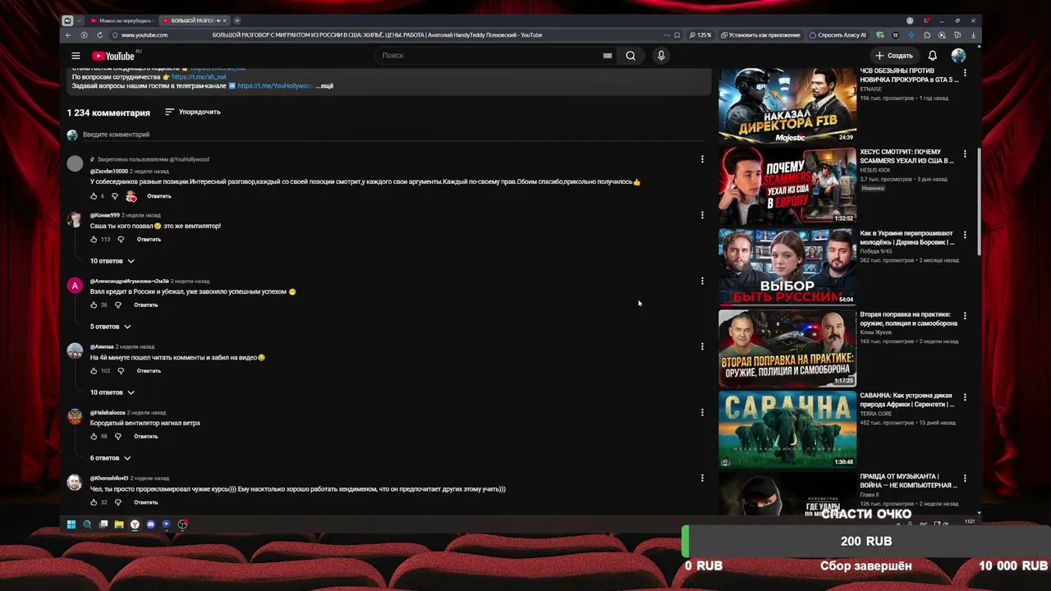The height and width of the screenshot is (591, 1051).
Task: Reply to the @Zxcvbn10000 comment
Action: coord(159,196)
